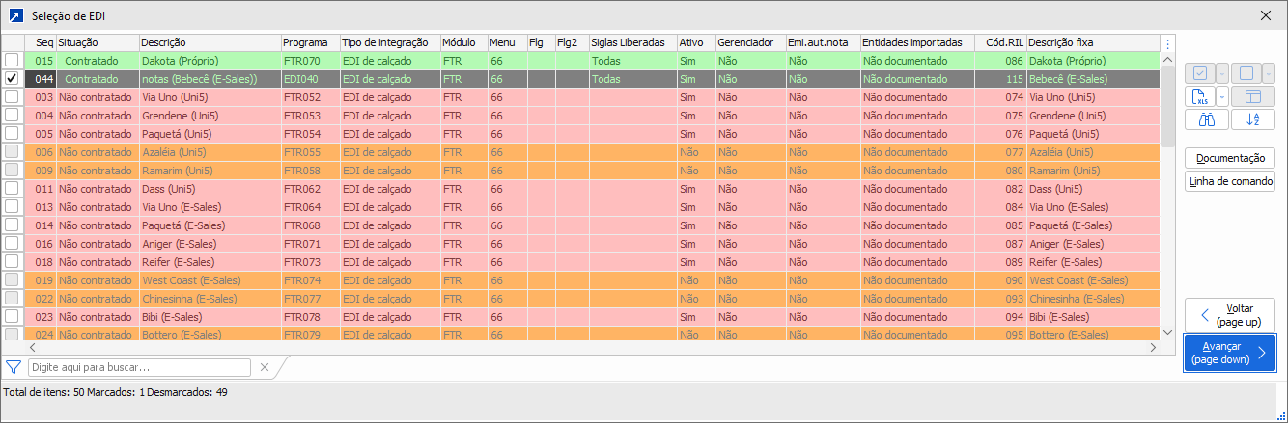Click the fixed description 'Bottero (E-Sales)'
Viewport: 1288px width, 423px height.
(1093, 334)
